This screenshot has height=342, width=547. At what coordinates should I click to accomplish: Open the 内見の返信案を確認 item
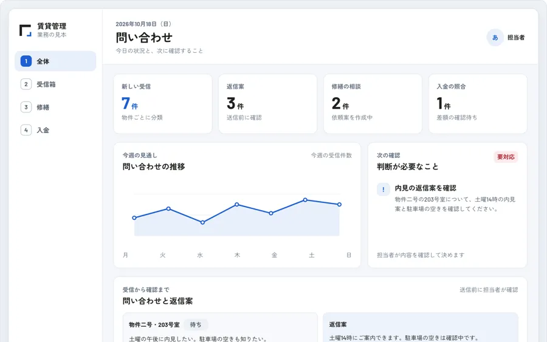(447, 198)
